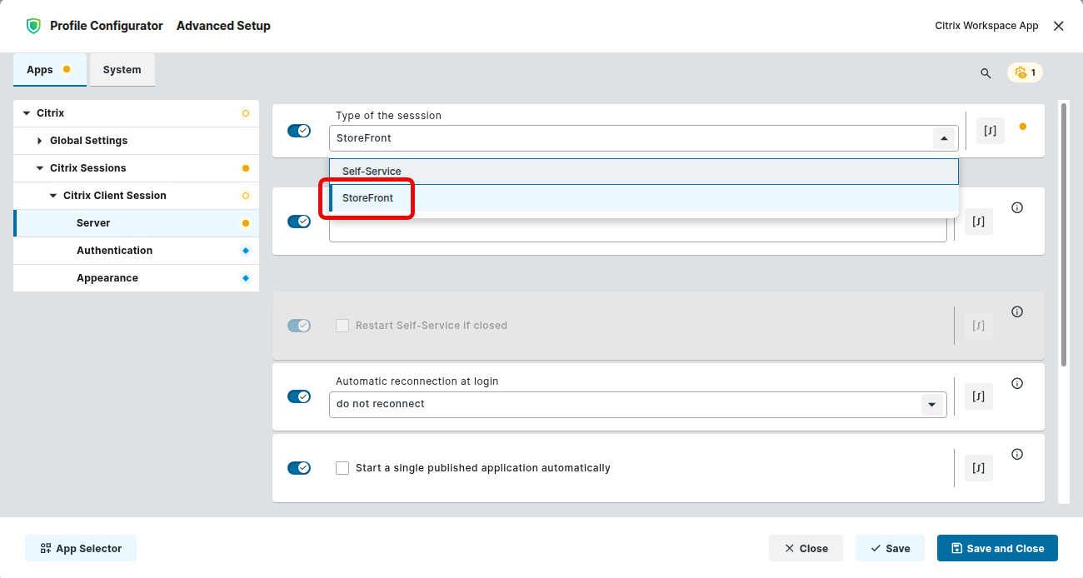Click variable button in the second settings row
The image size is (1083, 578).
click(x=979, y=222)
